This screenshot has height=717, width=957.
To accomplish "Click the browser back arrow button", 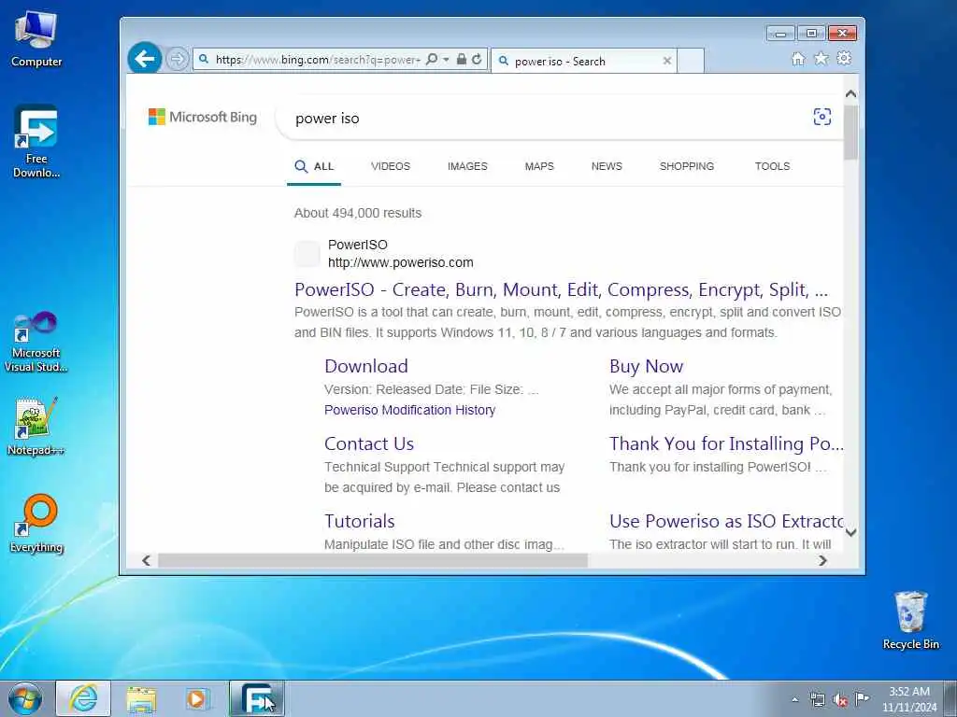I will 145,59.
